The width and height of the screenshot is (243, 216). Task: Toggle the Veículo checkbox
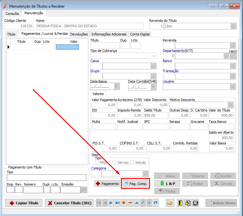coord(132,162)
